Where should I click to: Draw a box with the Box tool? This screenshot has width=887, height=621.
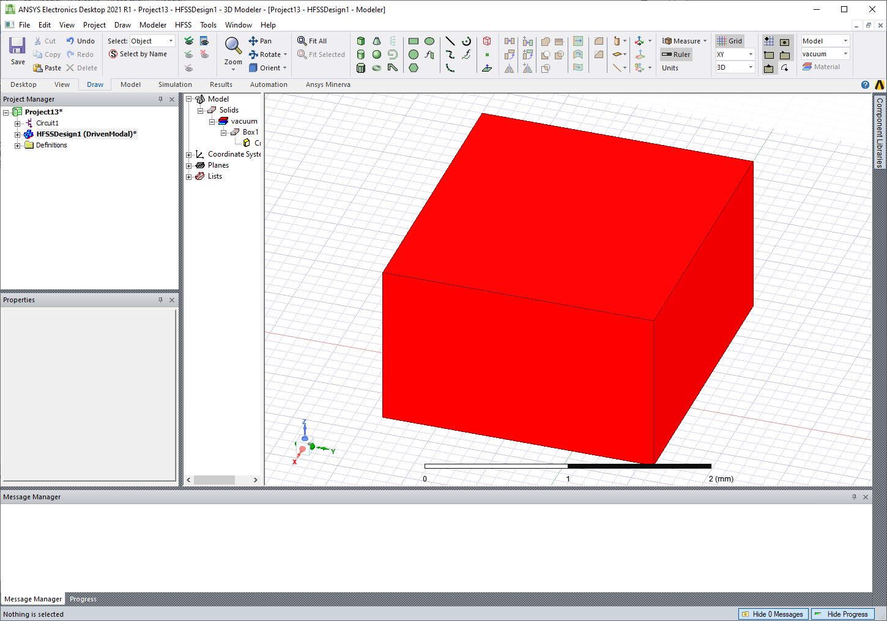pyautogui.click(x=361, y=41)
